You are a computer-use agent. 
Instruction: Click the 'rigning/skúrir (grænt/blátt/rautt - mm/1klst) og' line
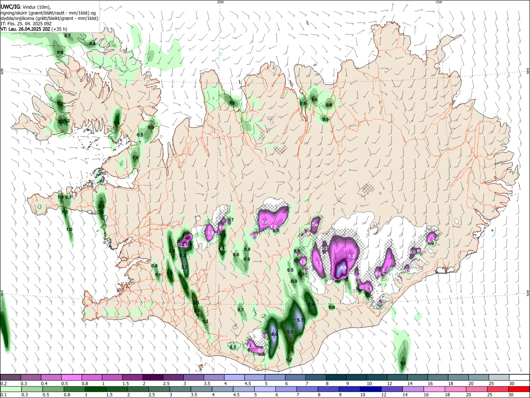(x=48, y=13)
